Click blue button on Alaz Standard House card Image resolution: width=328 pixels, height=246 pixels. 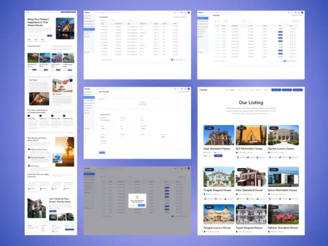(x=218, y=156)
